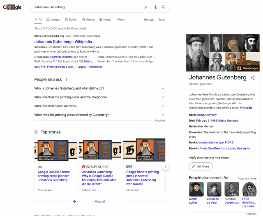Open the Independent story doodle thumbnail
The width and height of the screenshot is (263, 216).
point(100,149)
